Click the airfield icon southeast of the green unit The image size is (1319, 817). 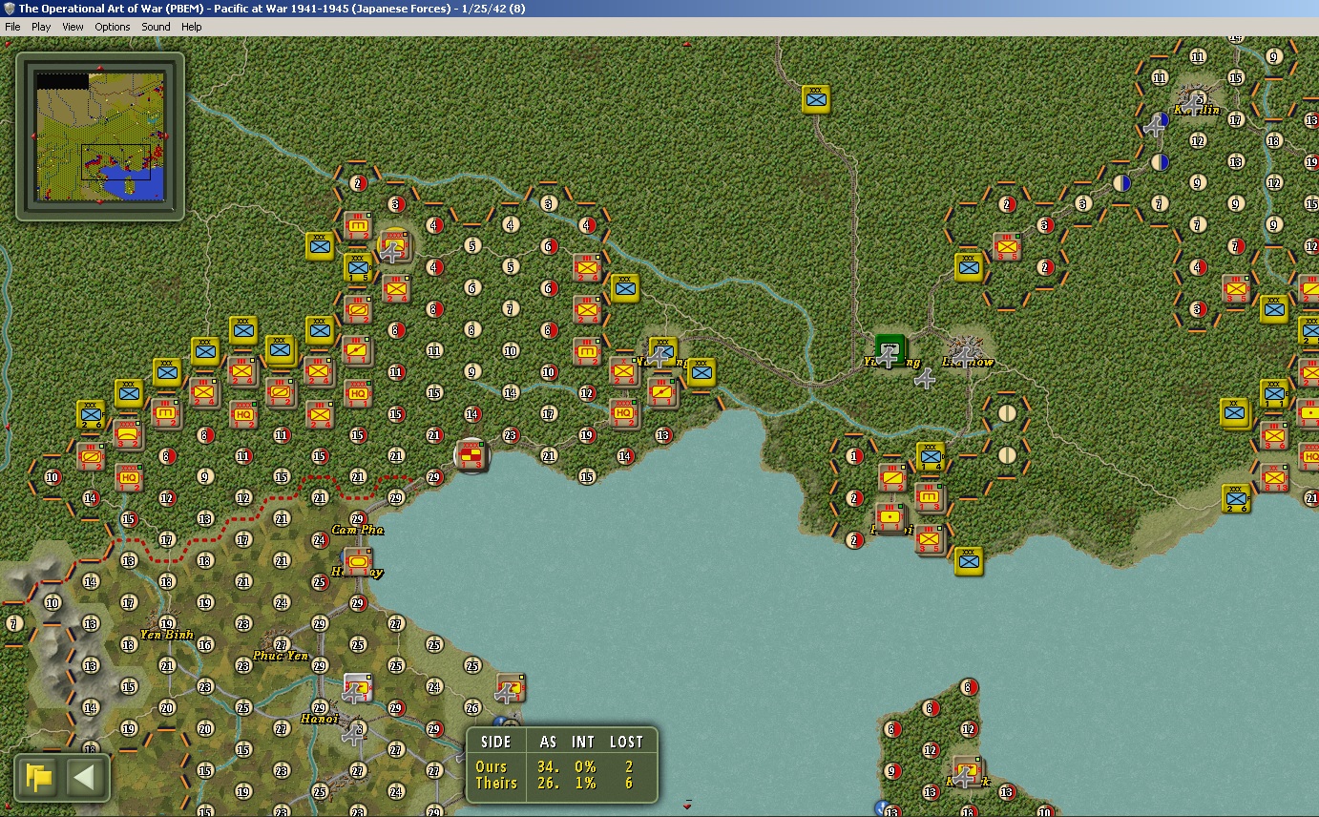[925, 380]
